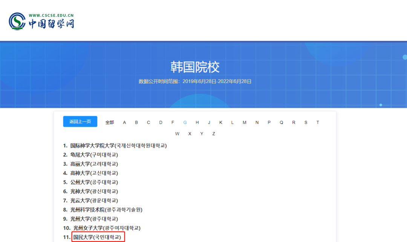The height and width of the screenshot is (242, 407).
Task: Filter universities by letter D
Action: (161, 122)
